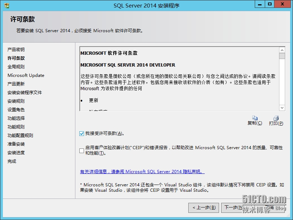Click the license text scroll-up arrow
This screenshot has width=293, height=220.
(282, 50)
